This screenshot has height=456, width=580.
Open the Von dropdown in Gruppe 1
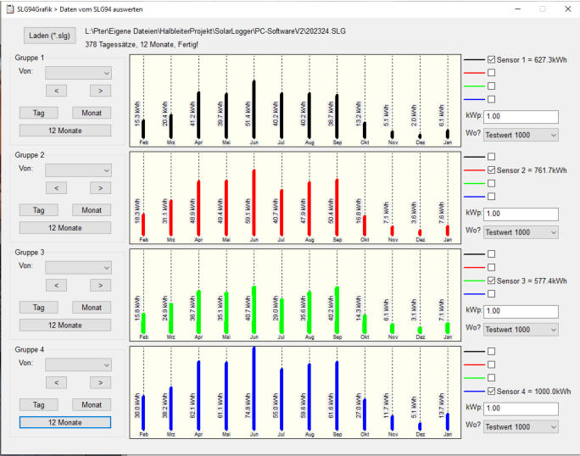pyautogui.click(x=78, y=72)
